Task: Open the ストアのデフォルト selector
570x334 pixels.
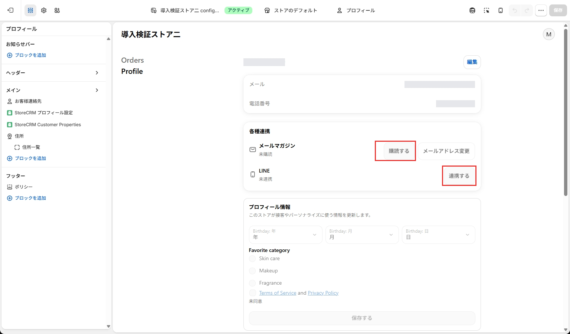Action: click(x=291, y=10)
